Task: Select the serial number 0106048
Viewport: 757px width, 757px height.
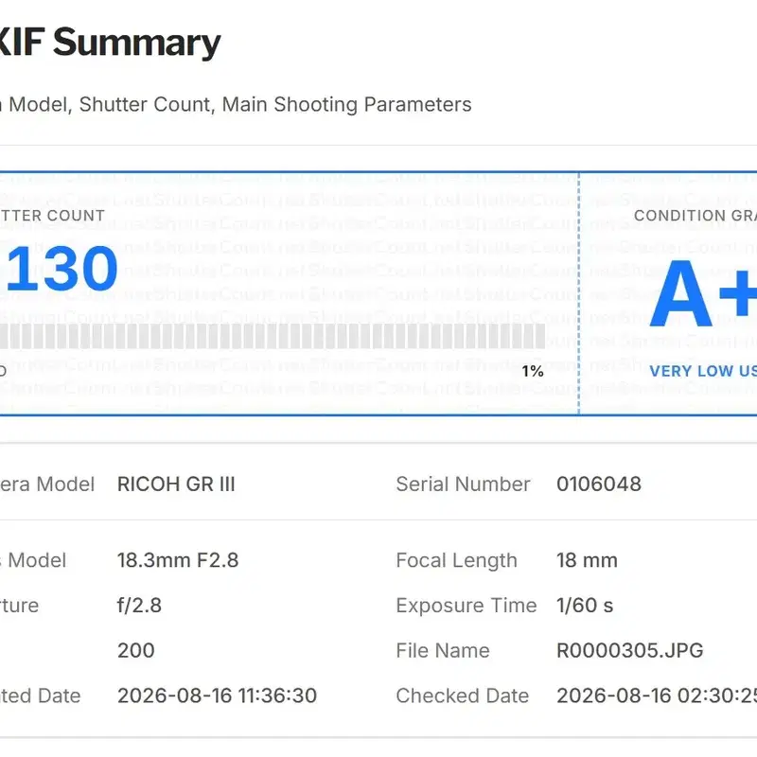Action: pos(599,484)
